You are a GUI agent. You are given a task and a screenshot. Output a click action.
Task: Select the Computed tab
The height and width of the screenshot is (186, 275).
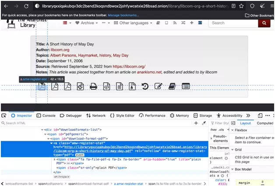(x=265, y=123)
